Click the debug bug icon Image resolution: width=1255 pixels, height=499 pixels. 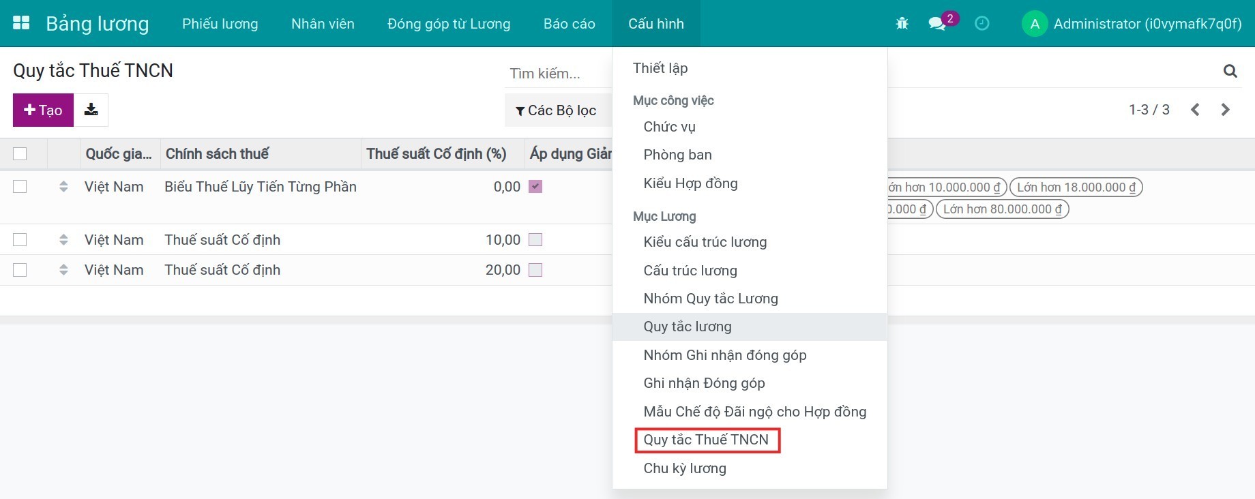click(x=902, y=22)
